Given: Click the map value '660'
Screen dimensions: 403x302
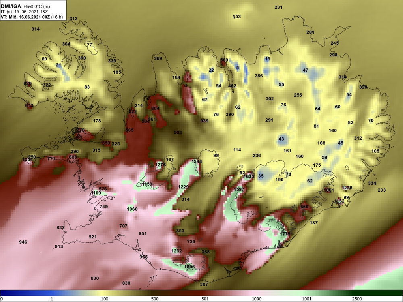Looking at the screenshot, I should pos(304,207).
